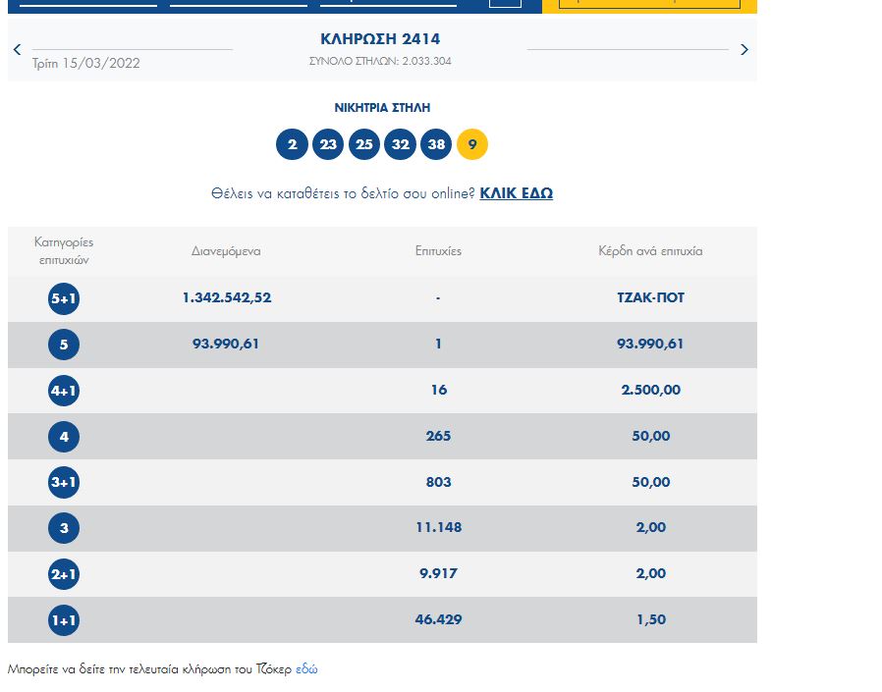
Task: Click the Κατηγορίες επιτυχιών column header
Action: pos(64,251)
